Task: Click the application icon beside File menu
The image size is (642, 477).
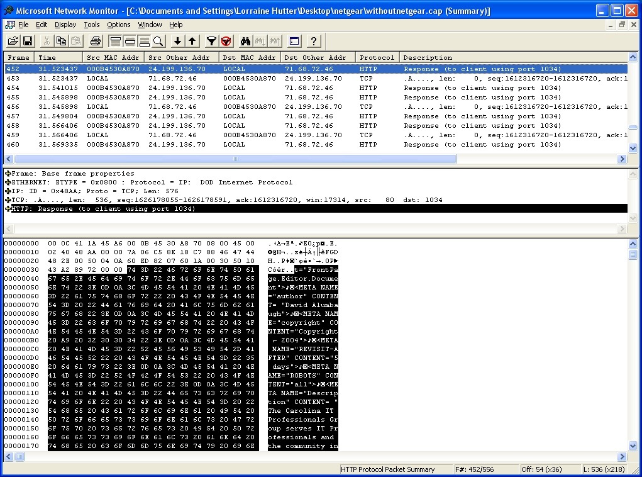Action: [9, 25]
